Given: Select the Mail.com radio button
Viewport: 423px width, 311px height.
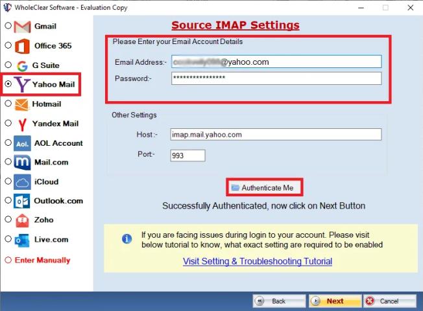Looking at the screenshot, I should point(8,162).
